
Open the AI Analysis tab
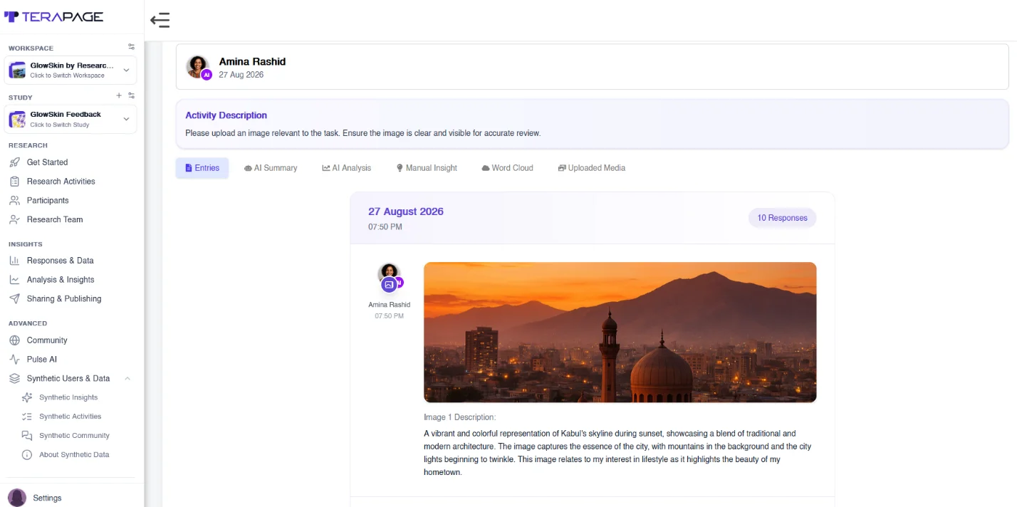[347, 168]
